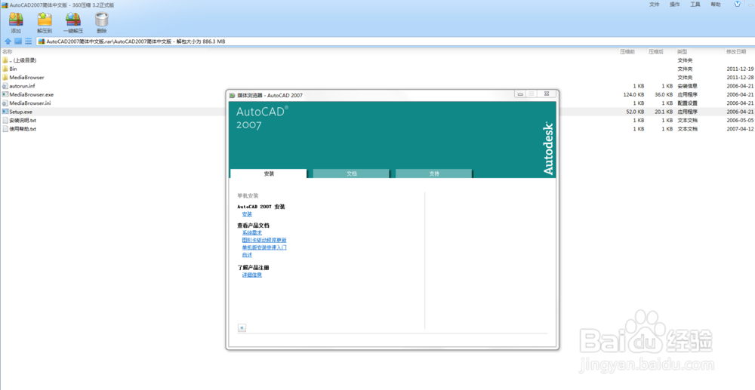Click the 一键解压 (One-click extract) icon
This screenshot has height=390, width=755.
(73, 20)
